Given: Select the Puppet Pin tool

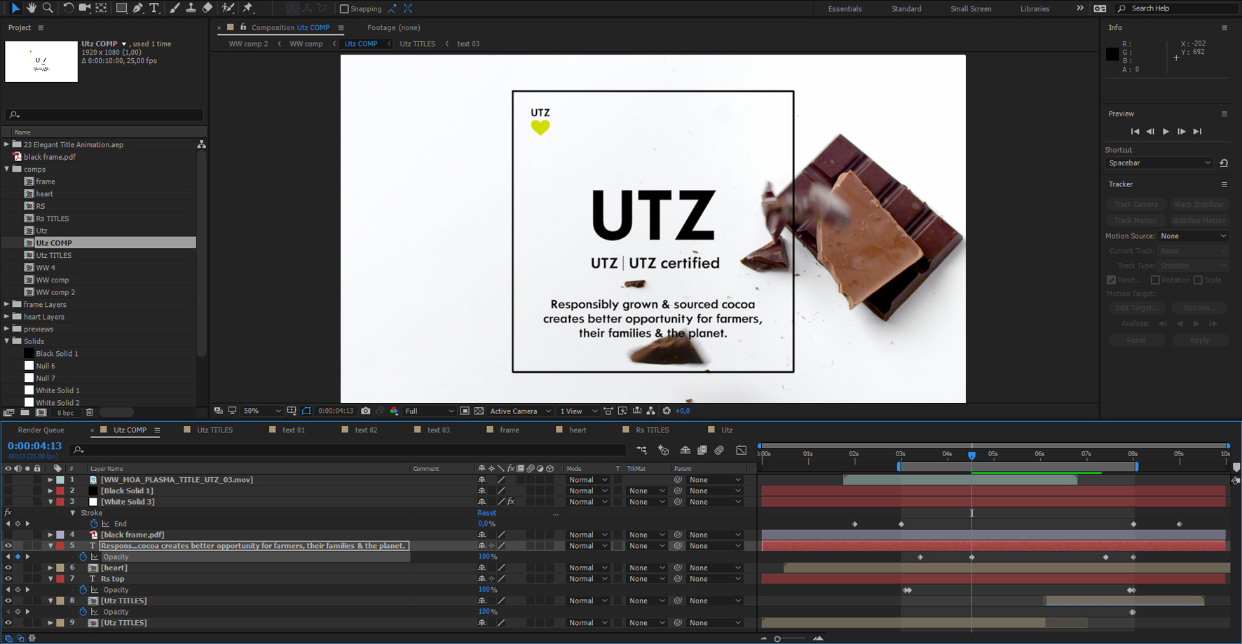Looking at the screenshot, I should [247, 8].
